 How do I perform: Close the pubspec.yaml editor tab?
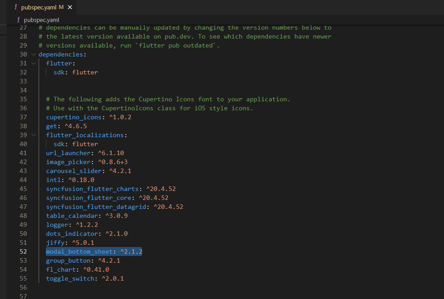pyautogui.click(x=70, y=7)
